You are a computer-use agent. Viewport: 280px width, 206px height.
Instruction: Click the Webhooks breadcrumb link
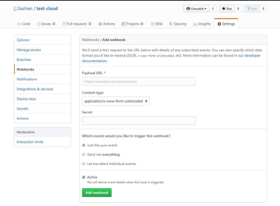[91, 40]
